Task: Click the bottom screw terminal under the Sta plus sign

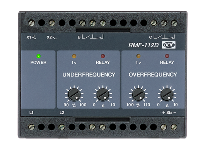Action: point(164,127)
